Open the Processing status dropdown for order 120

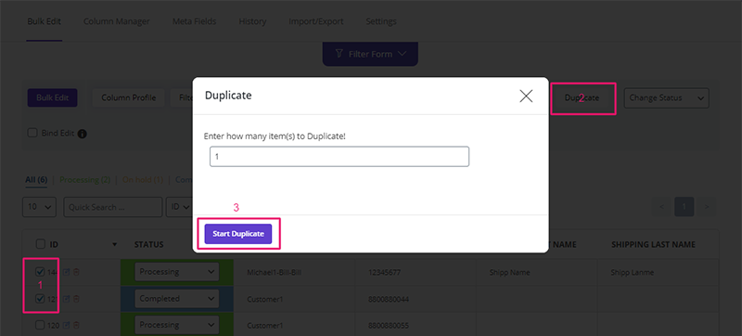coord(177,325)
